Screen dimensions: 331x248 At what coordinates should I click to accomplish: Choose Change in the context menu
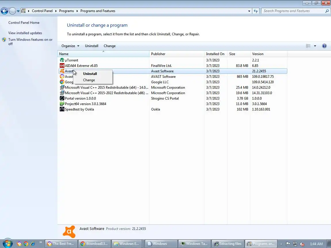[89, 80]
